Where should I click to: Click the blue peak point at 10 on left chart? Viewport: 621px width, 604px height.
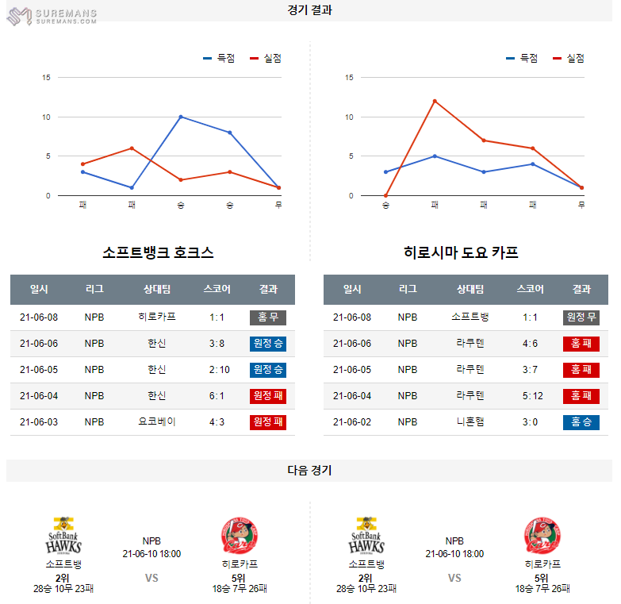(x=181, y=117)
